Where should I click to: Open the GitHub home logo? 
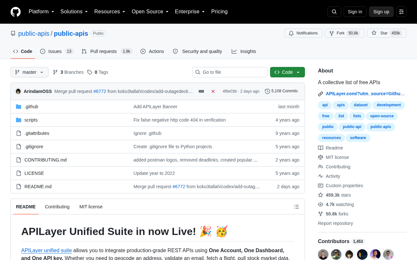[x=16, y=12]
